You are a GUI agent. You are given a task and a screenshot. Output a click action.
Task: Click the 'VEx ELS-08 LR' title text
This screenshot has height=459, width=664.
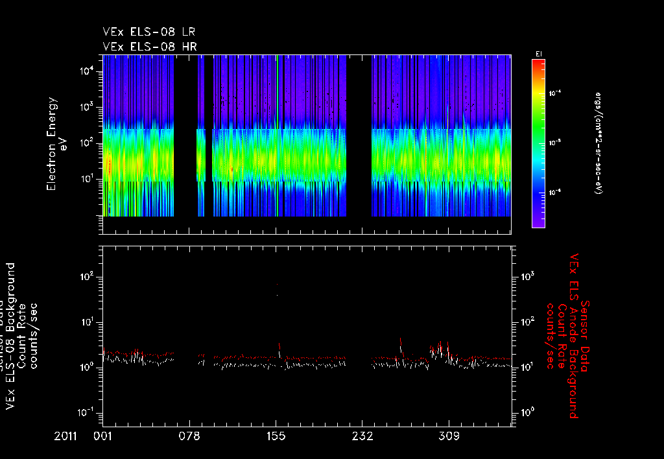pos(148,32)
